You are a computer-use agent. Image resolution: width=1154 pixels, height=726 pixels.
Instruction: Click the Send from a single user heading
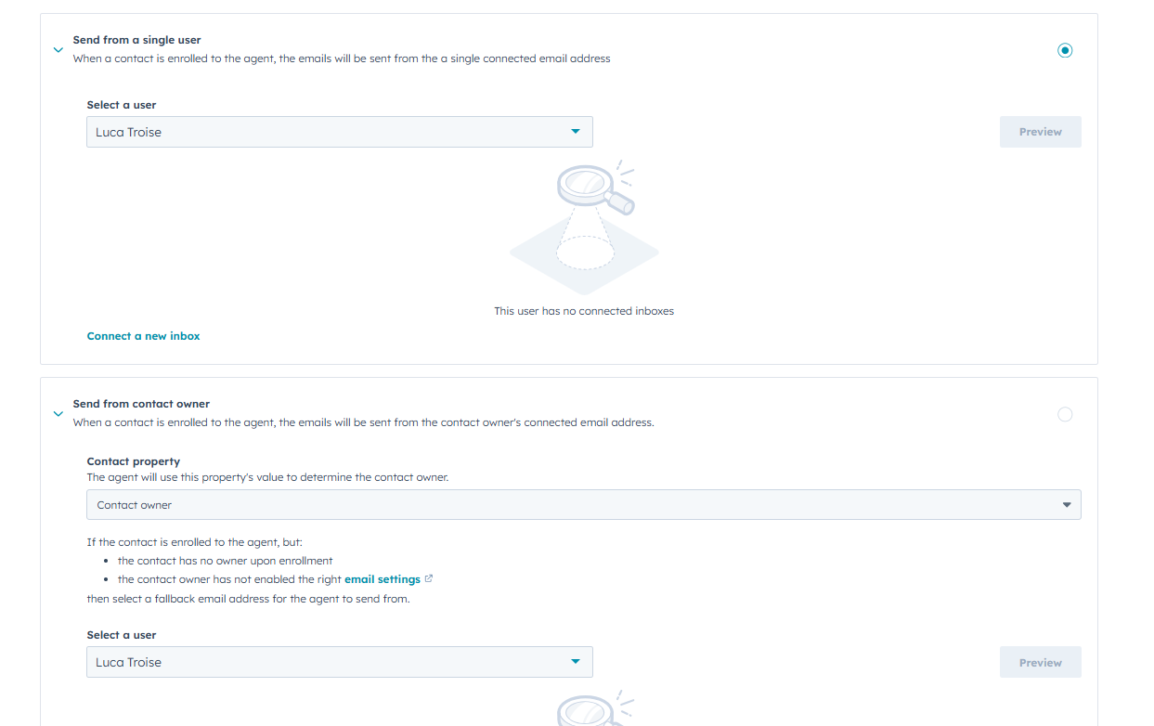tap(136, 40)
